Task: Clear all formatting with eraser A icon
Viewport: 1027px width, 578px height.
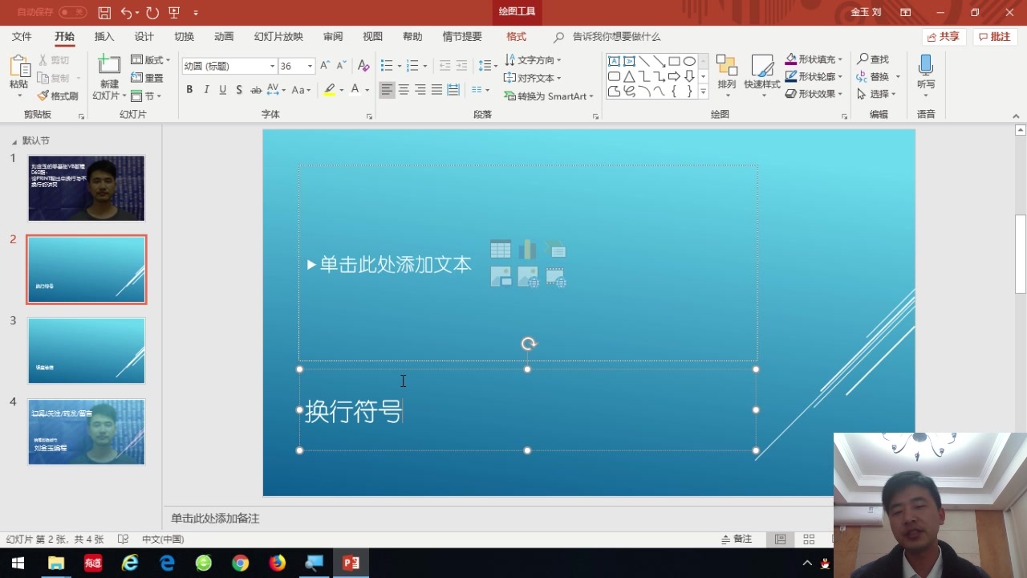Action: (363, 66)
